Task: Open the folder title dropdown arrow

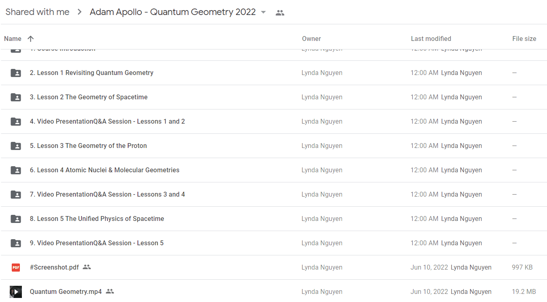Action: 263,13
